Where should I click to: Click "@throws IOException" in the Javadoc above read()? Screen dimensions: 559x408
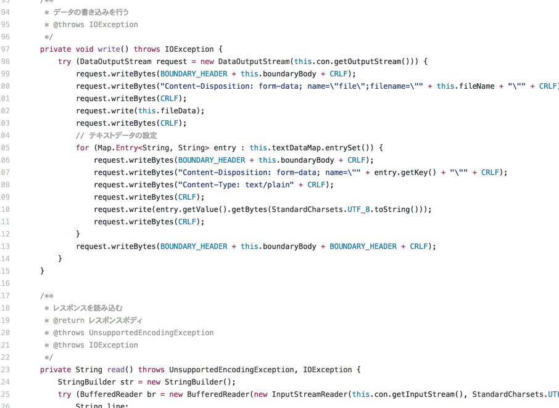(x=96, y=345)
